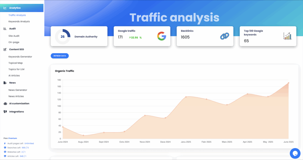Viewport: 303px width, 160px height.
Task: Click the Domain Authority label
Action: tap(86, 37)
